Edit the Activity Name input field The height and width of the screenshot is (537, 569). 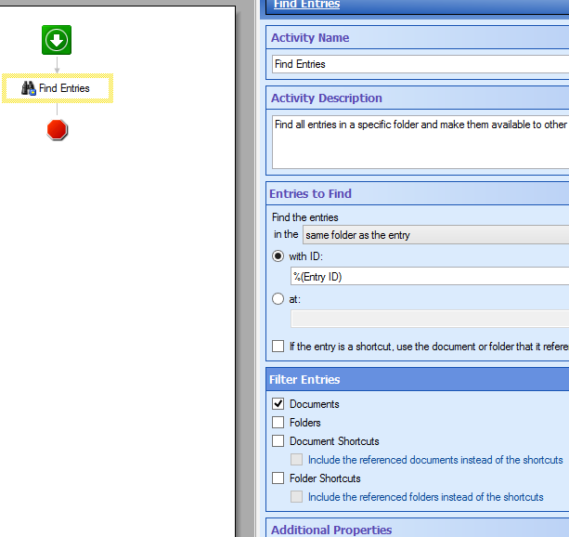click(x=420, y=64)
